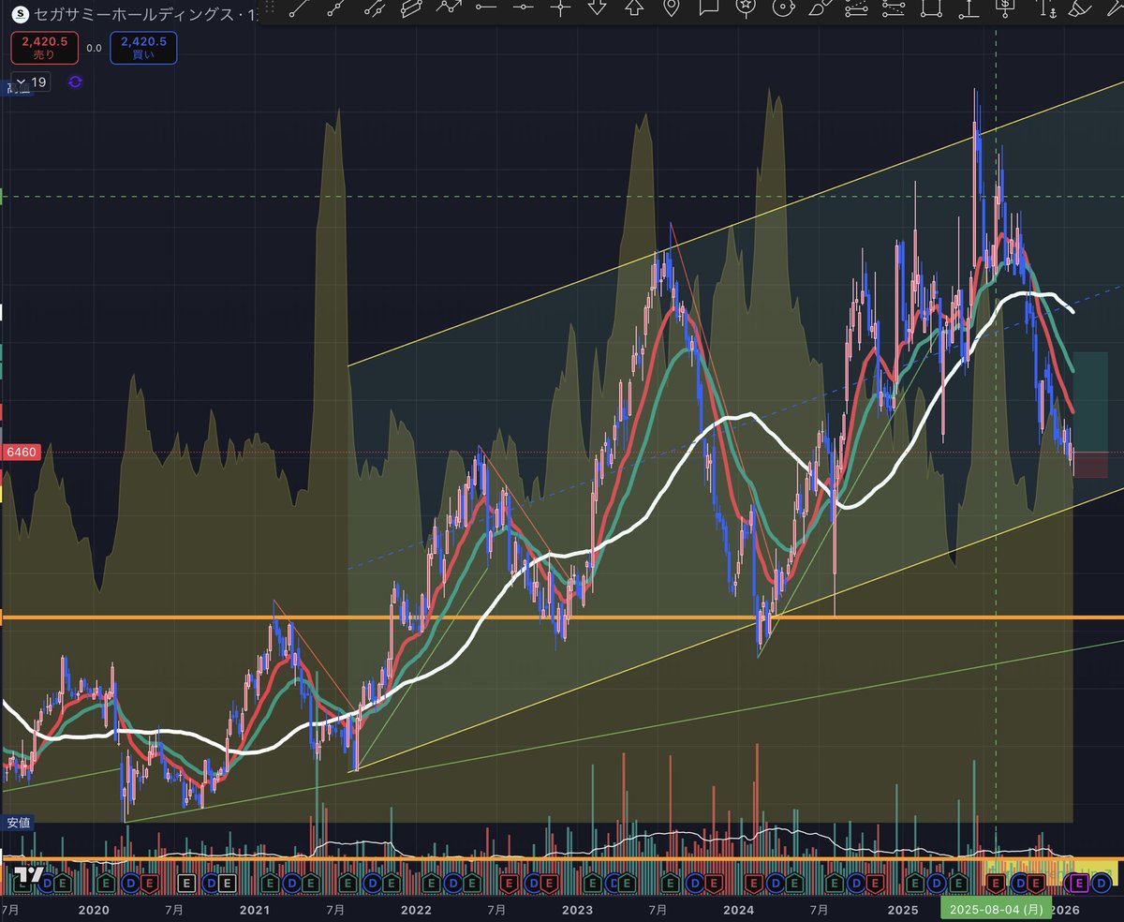The width and height of the screenshot is (1124, 922).
Task: Select the zigzag path arrow tool
Action: [449, 8]
